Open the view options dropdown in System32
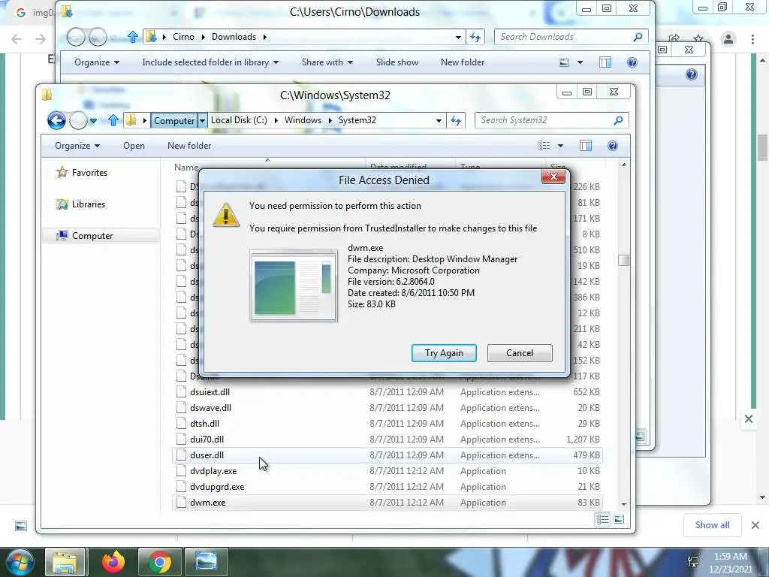 pos(560,146)
